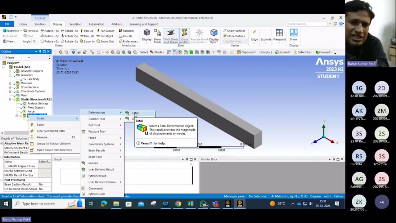The width and height of the screenshot is (396, 223).
Task: Open the Display Style dropdown
Action: coord(213,36)
